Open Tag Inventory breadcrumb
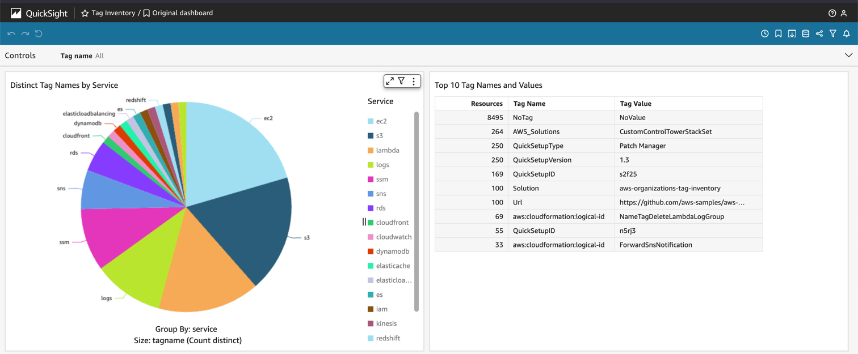 click(113, 13)
